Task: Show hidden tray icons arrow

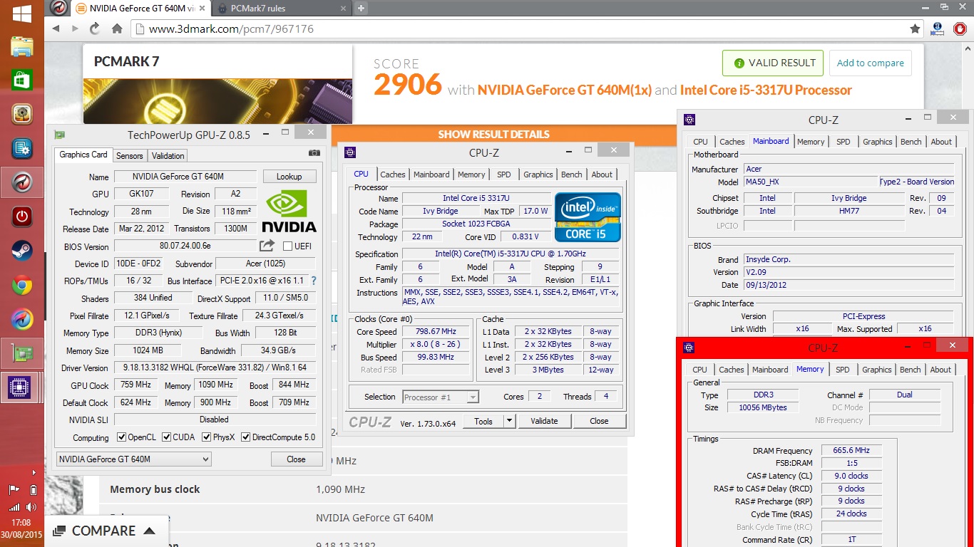Action: [34, 472]
